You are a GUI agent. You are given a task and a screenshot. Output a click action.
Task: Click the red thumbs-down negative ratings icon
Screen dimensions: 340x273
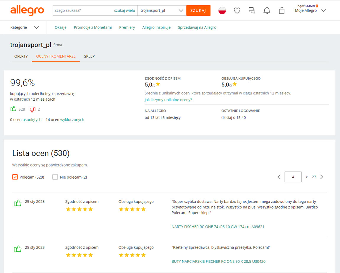coord(33,110)
